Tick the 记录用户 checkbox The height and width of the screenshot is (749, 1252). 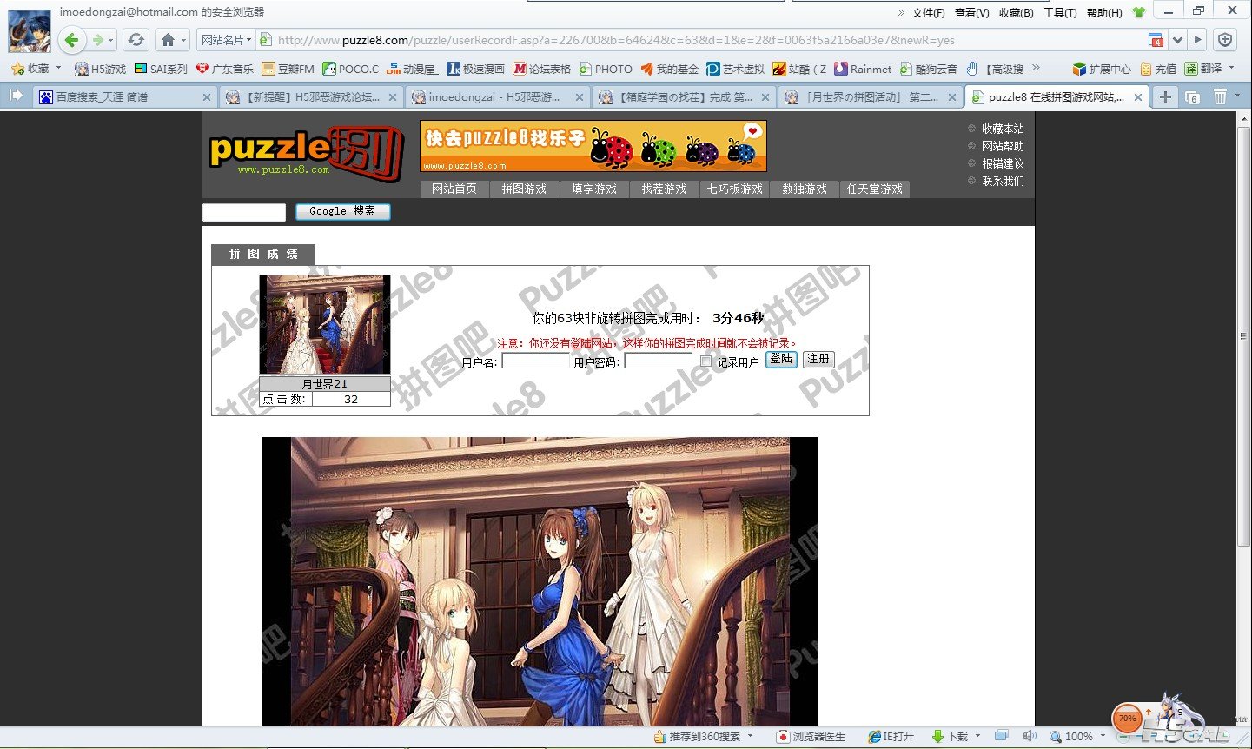click(705, 361)
